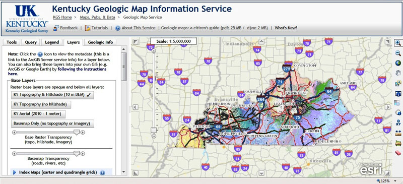Choose the red eraser clear tool
Image resolution: width=403 pixels, height=184 pixels.
click(x=398, y=153)
